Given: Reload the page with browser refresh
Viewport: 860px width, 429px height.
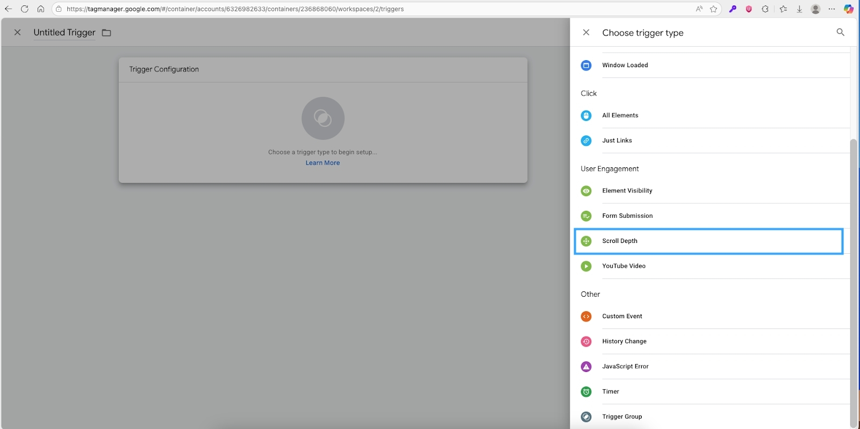Looking at the screenshot, I should pos(24,9).
